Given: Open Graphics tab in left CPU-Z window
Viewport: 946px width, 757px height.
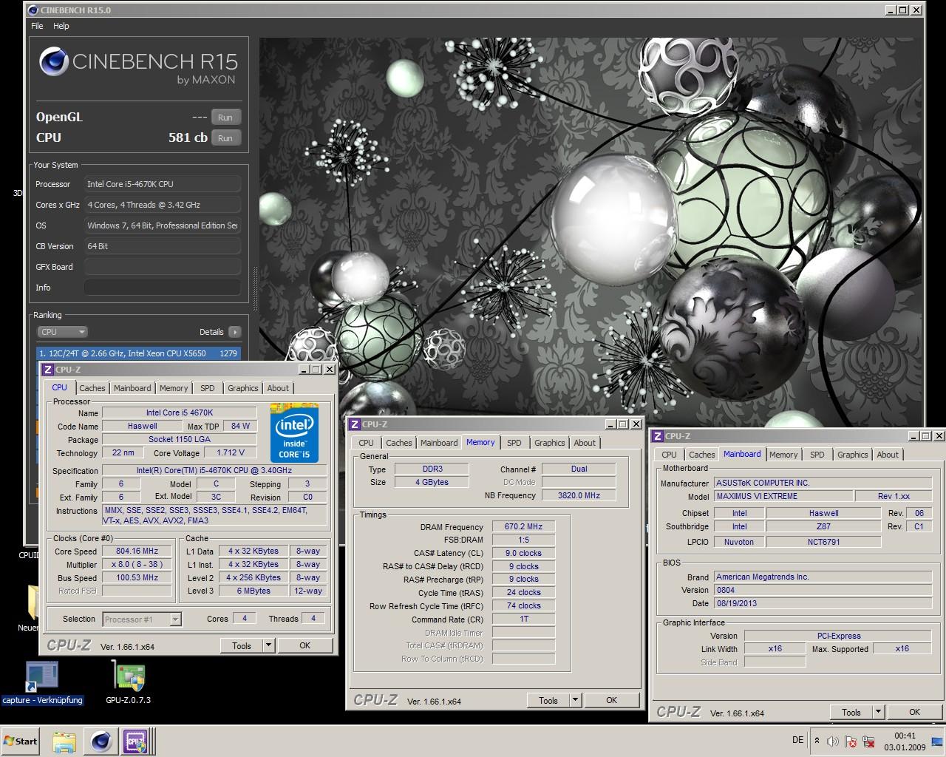Looking at the screenshot, I should (243, 388).
